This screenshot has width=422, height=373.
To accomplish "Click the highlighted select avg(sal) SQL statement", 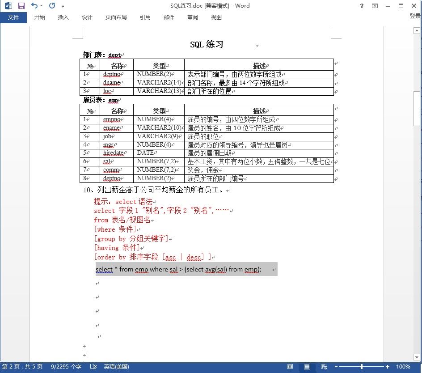I will [178, 269].
